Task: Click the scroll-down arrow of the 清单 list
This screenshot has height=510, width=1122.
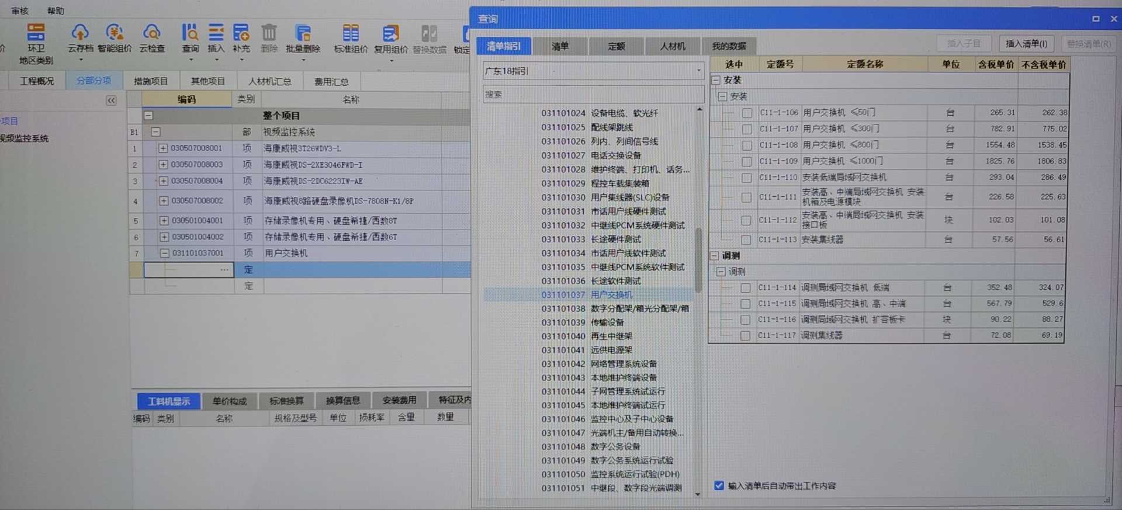Action: [x=698, y=494]
